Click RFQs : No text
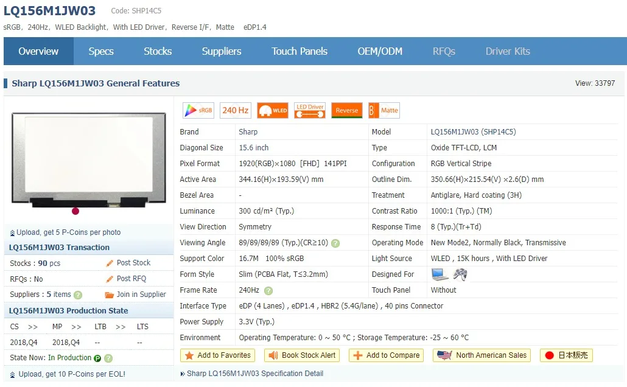The width and height of the screenshot is (627, 387). [26, 279]
